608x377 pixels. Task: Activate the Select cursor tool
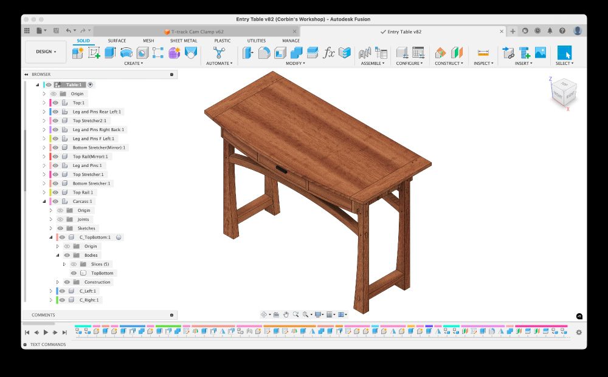(x=564, y=53)
